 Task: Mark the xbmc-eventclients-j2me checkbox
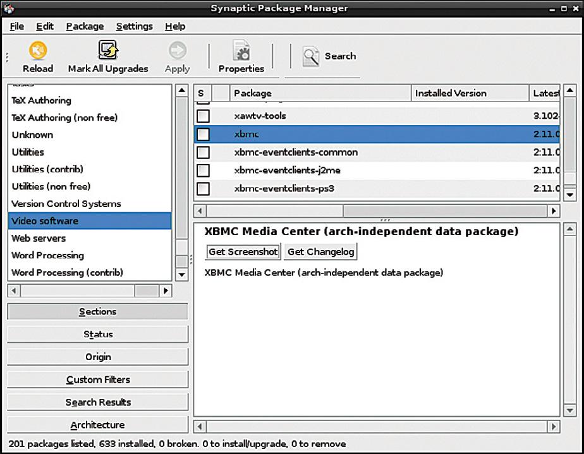203,170
